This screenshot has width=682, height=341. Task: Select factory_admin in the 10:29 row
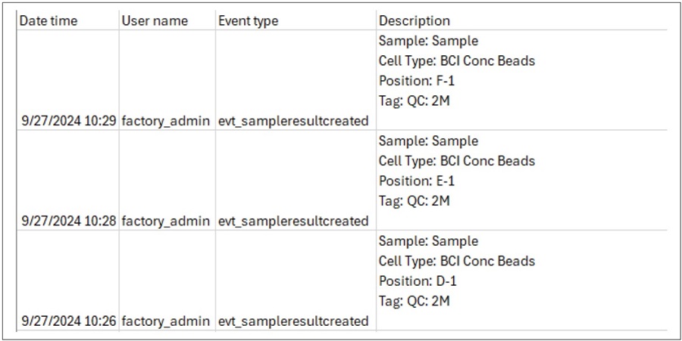click(x=165, y=121)
